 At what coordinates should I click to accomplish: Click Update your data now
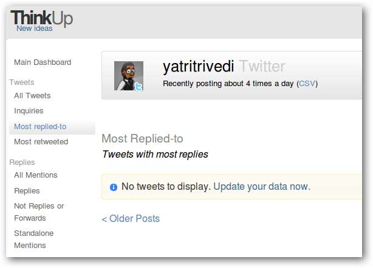[x=261, y=187]
